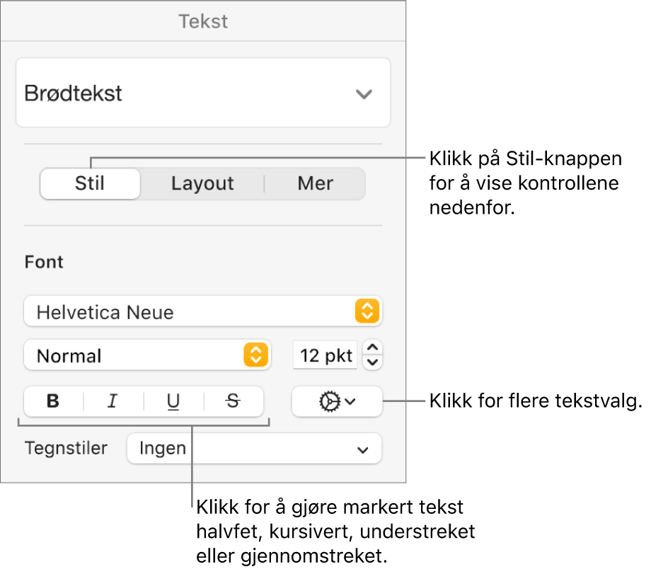Click the Tegnstiler label

pyautogui.click(x=67, y=449)
